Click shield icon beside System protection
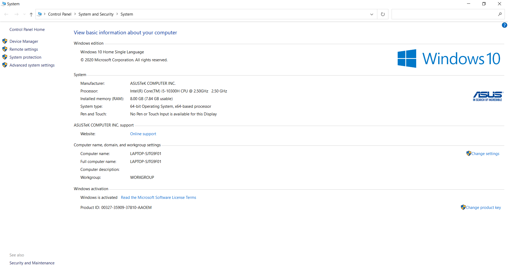The height and width of the screenshot is (272, 508). (5, 57)
